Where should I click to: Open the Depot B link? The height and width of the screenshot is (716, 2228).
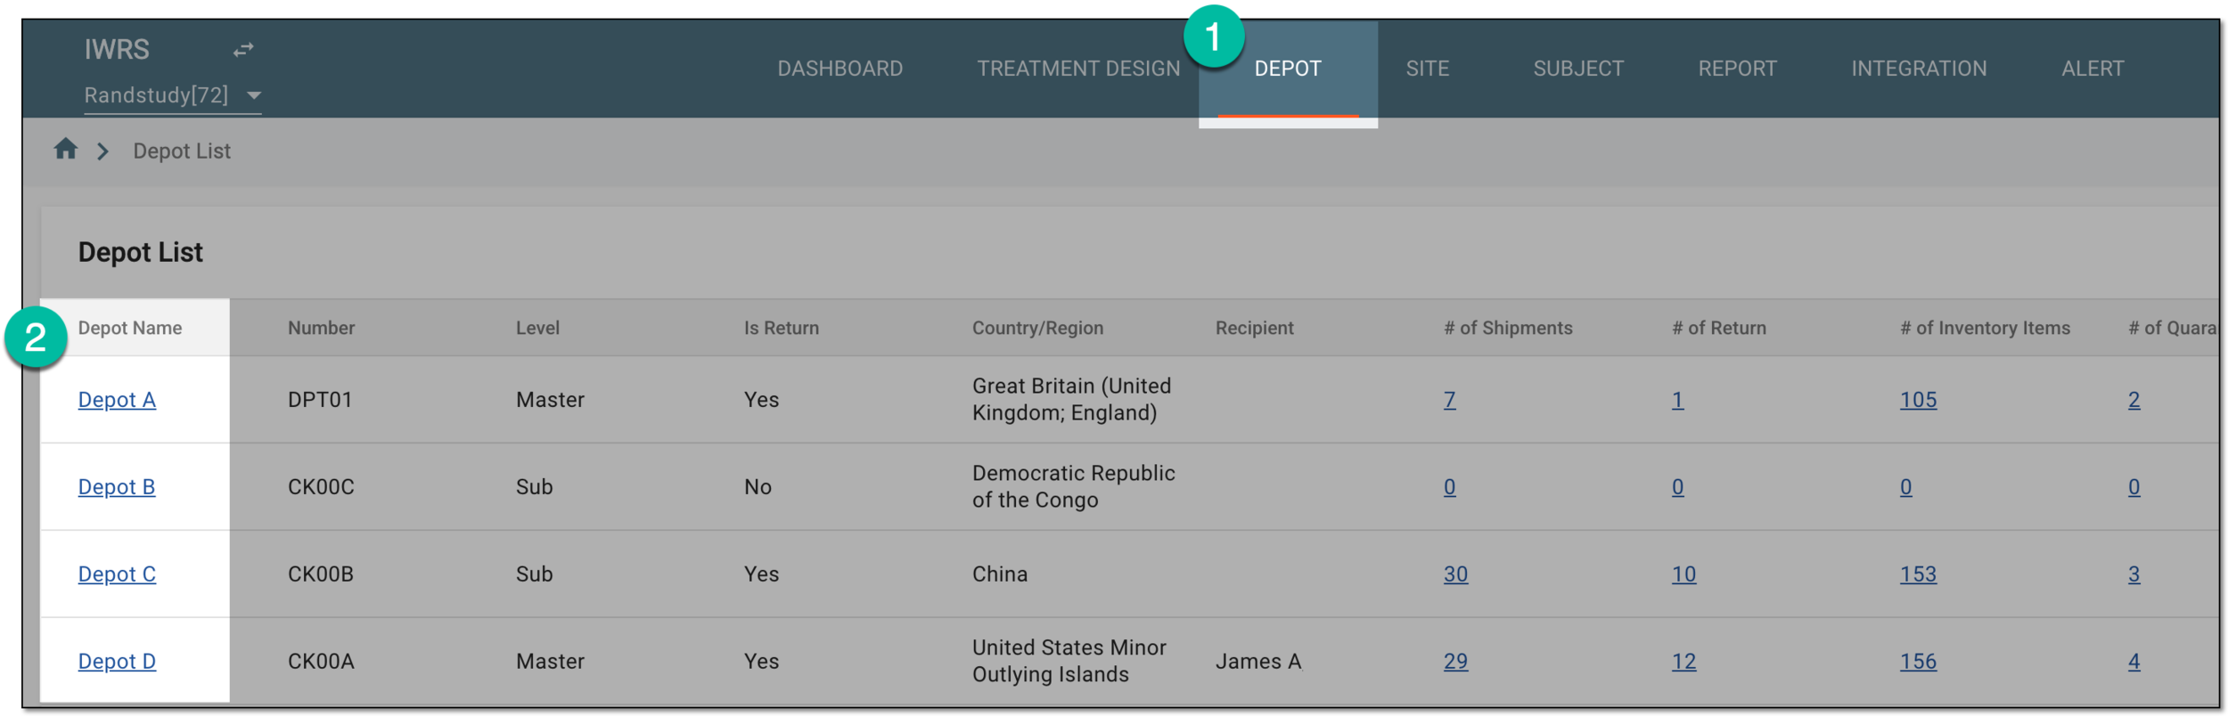coord(117,487)
